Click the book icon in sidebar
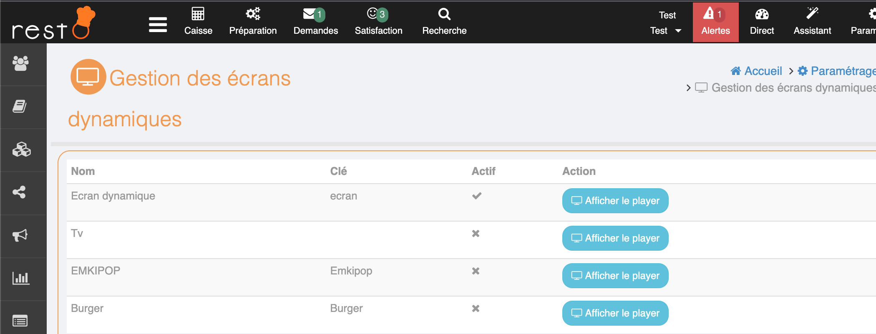The height and width of the screenshot is (334, 876). click(20, 107)
